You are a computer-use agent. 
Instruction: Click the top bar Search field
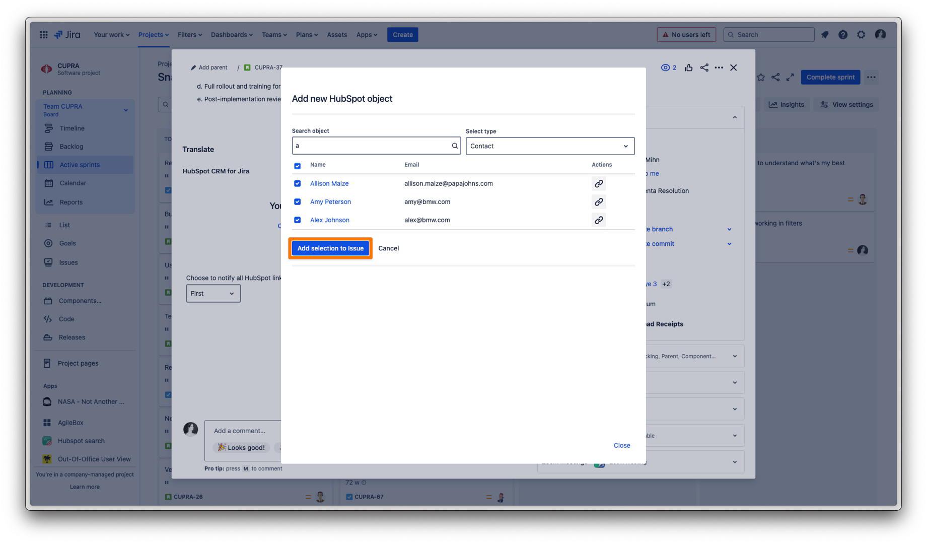click(769, 35)
